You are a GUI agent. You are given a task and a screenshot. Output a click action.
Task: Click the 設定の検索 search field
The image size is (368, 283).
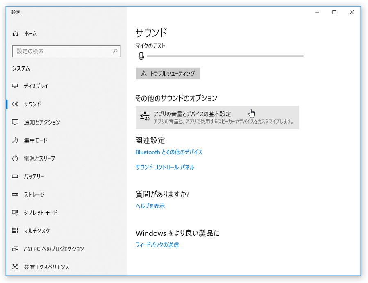point(61,51)
